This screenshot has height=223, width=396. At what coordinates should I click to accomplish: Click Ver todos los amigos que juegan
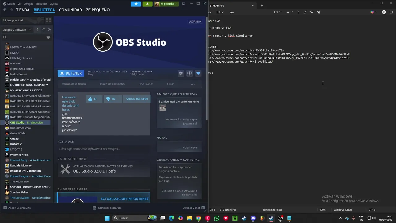[x=181, y=121]
